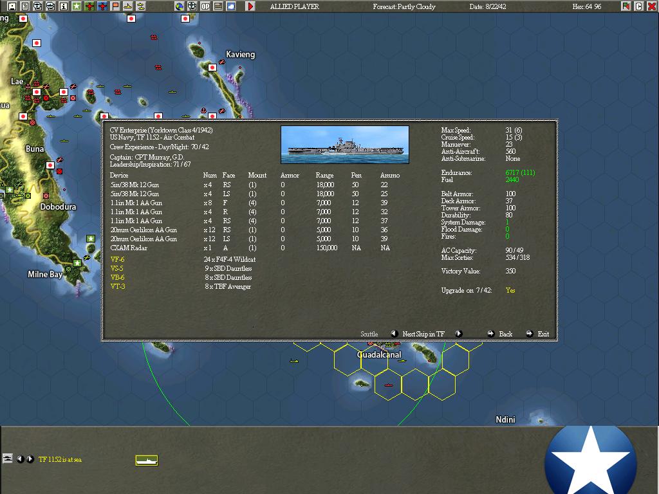
Task: Open the information screen icon
Action: pos(64,6)
